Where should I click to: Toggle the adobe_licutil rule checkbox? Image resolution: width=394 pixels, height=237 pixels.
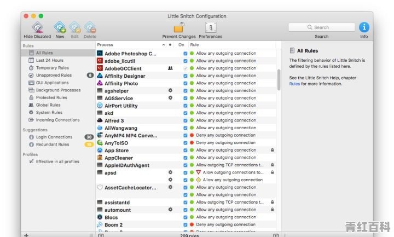pos(186,61)
